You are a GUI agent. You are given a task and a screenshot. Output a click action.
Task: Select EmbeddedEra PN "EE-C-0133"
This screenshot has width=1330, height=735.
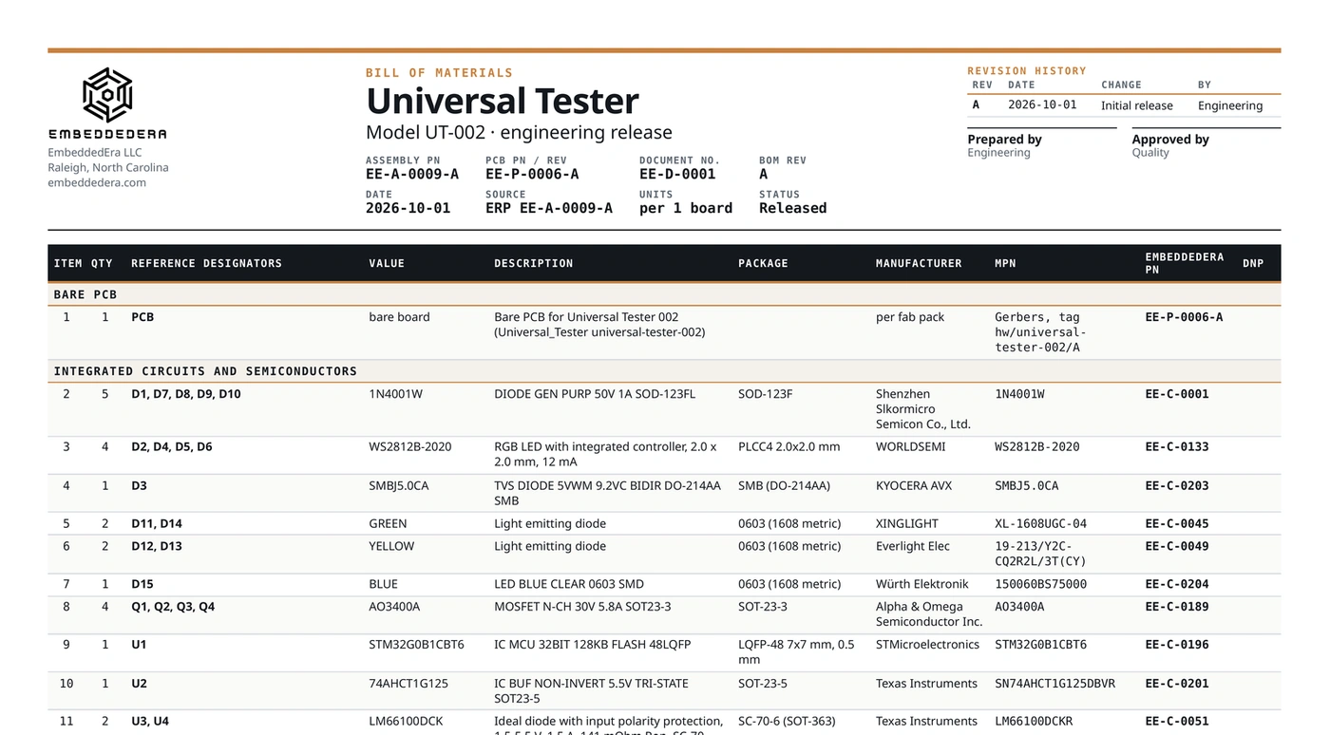tap(1177, 446)
